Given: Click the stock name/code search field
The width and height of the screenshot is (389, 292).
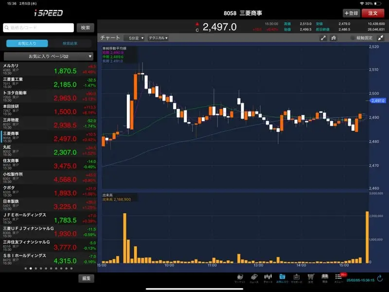Looking at the screenshot, I should pos(38,28).
